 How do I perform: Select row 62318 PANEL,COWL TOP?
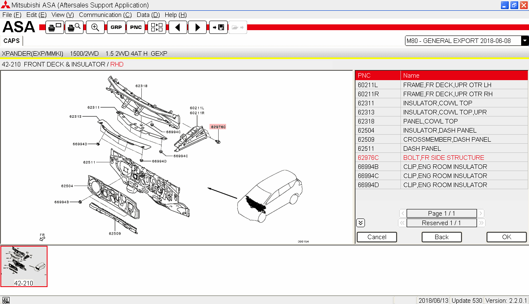click(x=441, y=121)
